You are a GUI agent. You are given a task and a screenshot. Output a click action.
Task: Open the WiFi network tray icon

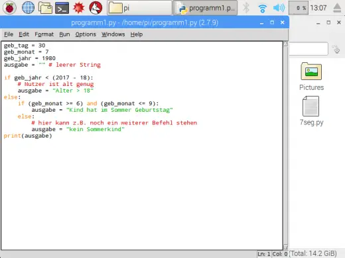tap(262, 8)
